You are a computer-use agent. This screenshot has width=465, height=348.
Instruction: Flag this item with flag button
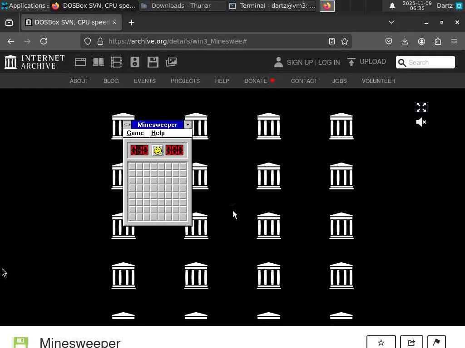click(x=436, y=343)
